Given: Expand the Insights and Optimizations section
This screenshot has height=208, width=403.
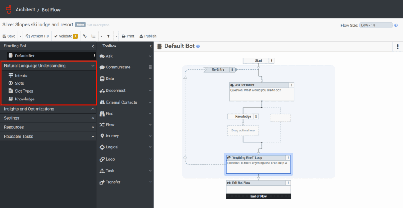Looking at the screenshot, I should (93, 109).
